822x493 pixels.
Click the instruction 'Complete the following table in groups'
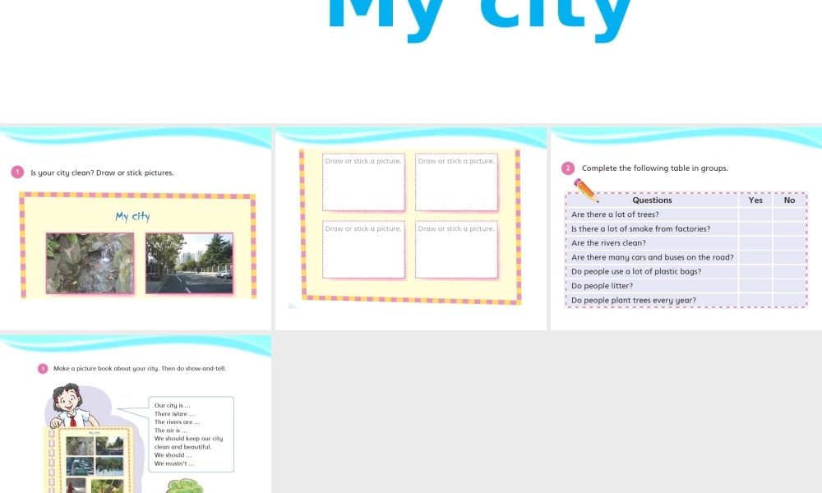(x=654, y=168)
